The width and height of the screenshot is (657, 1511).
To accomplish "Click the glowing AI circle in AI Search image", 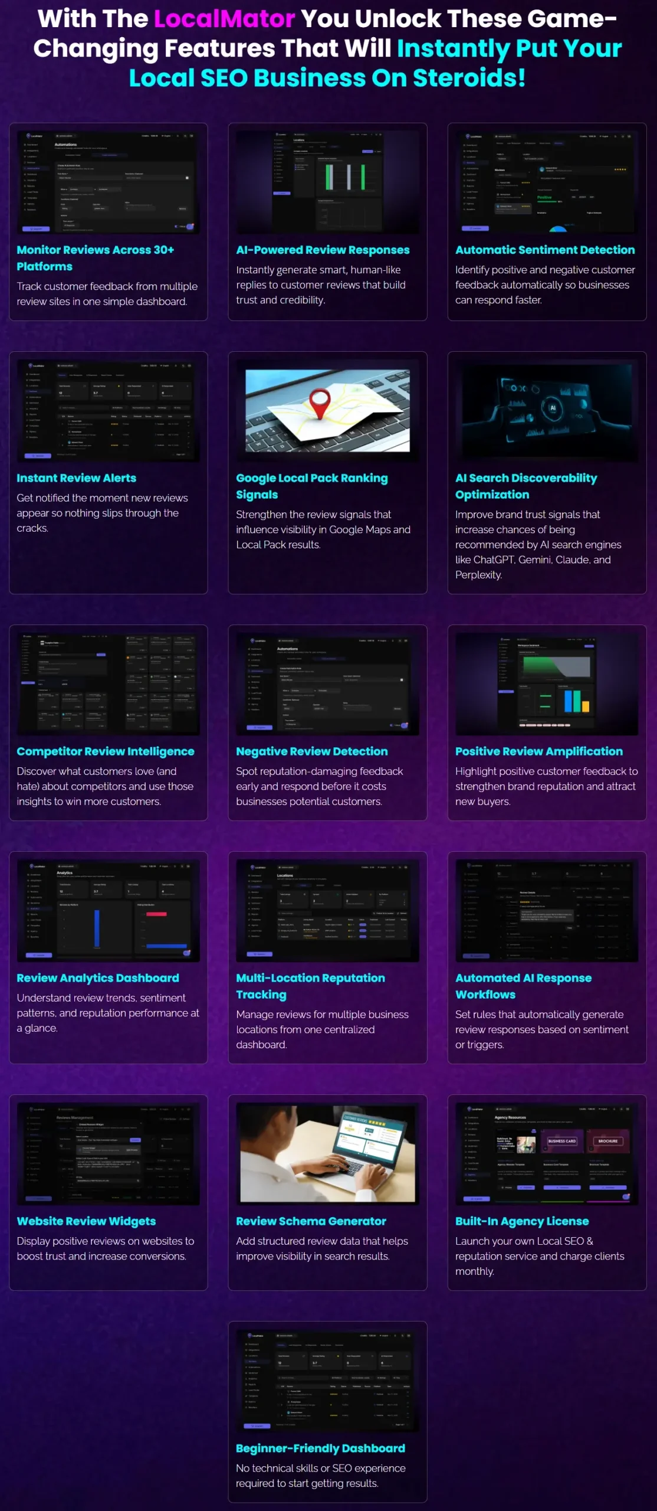I will (x=553, y=408).
